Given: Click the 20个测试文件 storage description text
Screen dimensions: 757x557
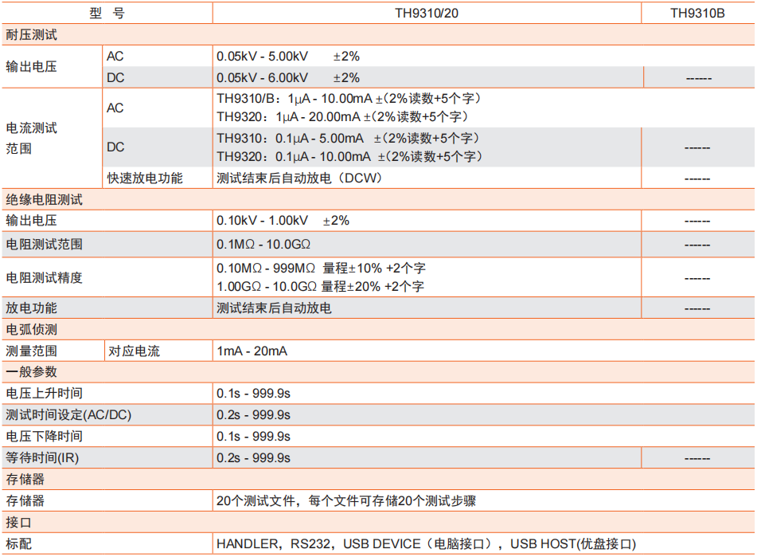Looking at the screenshot, I should pyautogui.click(x=346, y=501).
